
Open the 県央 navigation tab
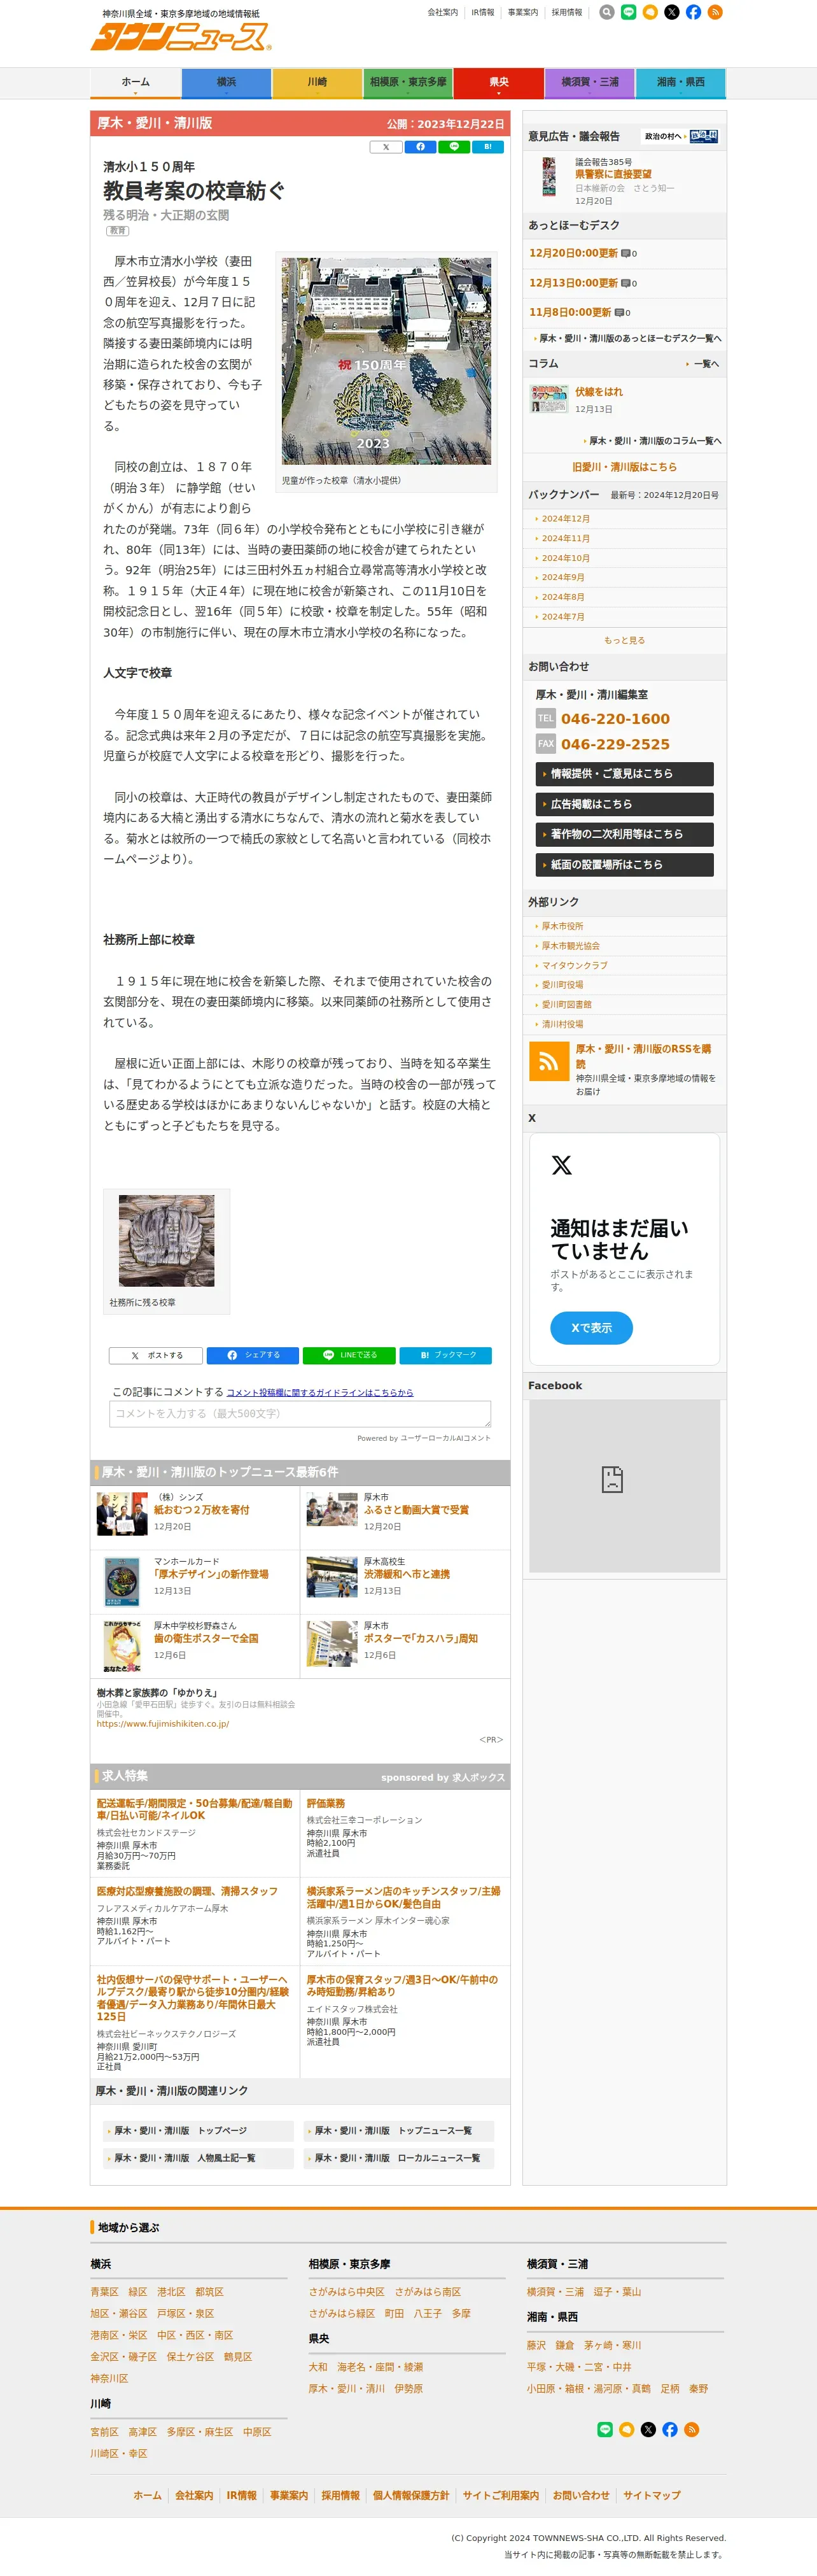[x=499, y=83]
